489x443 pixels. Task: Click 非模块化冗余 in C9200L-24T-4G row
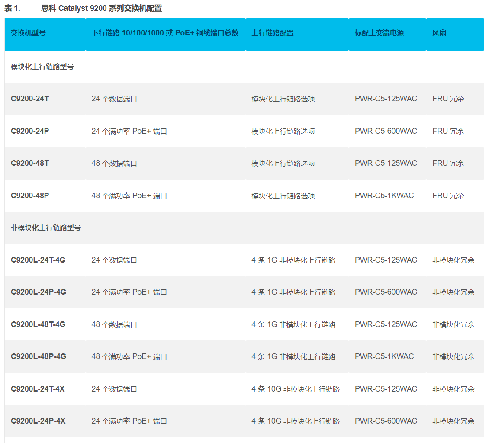click(x=454, y=260)
